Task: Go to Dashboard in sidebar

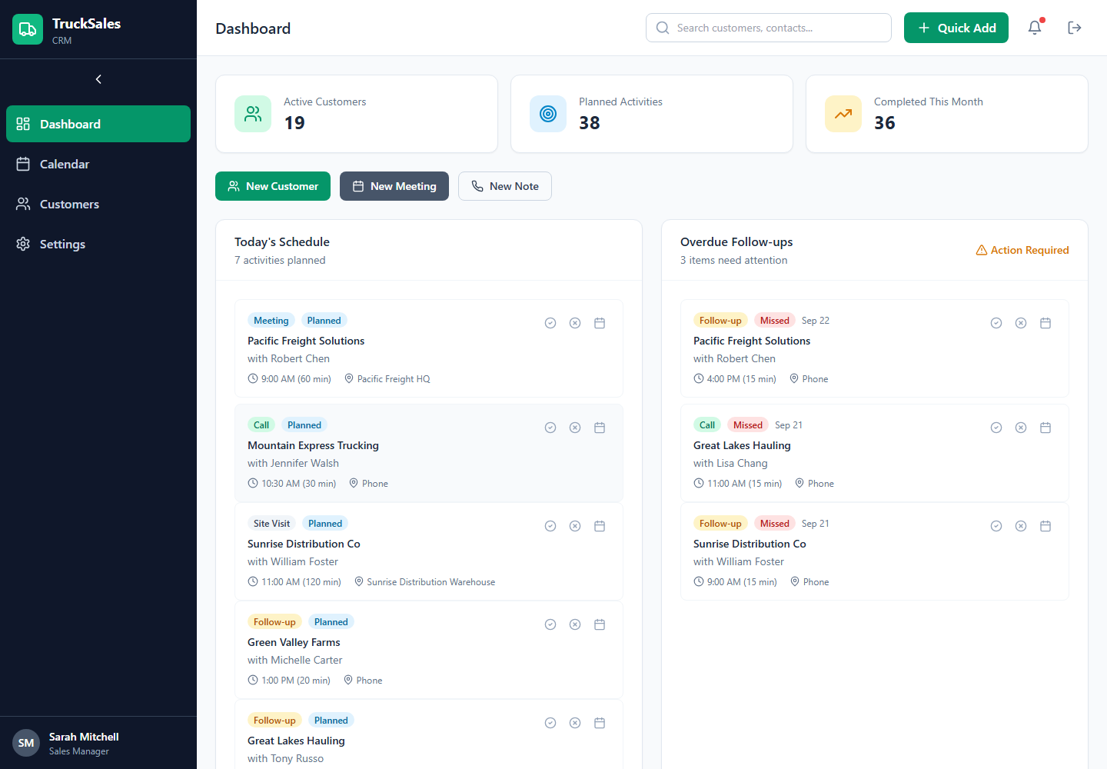Action: (x=98, y=124)
